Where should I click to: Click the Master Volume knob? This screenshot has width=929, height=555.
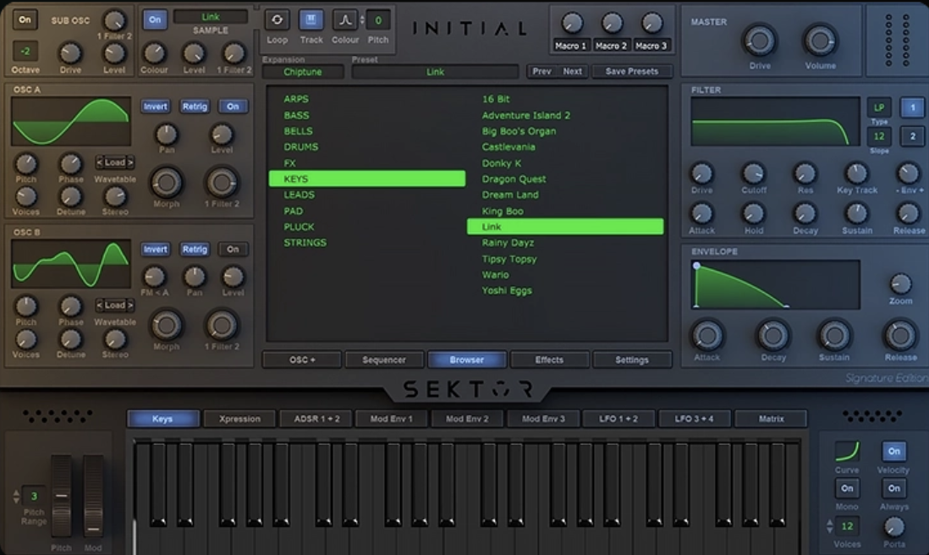tap(820, 41)
